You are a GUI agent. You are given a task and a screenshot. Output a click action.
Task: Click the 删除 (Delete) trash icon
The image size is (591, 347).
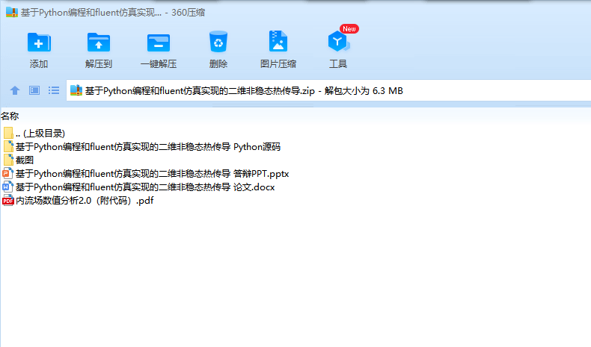[218, 41]
